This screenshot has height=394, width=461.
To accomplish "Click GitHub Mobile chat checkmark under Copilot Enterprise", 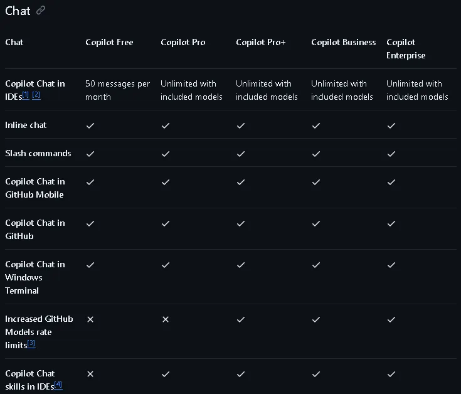I will tap(391, 182).
